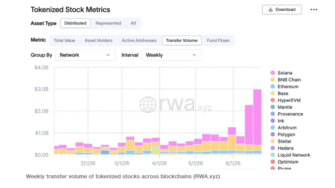The image size is (335, 188).
Task: Click the chart caption mentioning RWA.xyz
Action: coord(123,176)
